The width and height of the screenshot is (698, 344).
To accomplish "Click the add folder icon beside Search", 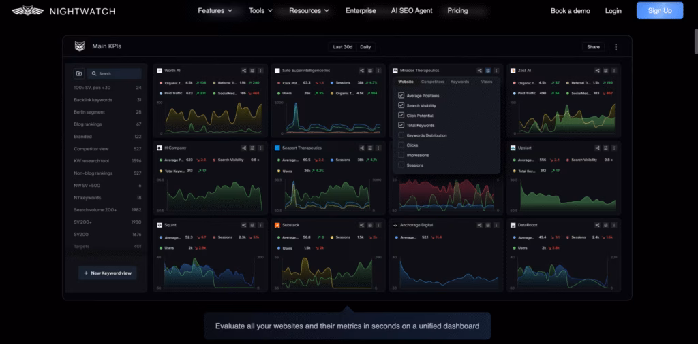I will (x=80, y=73).
